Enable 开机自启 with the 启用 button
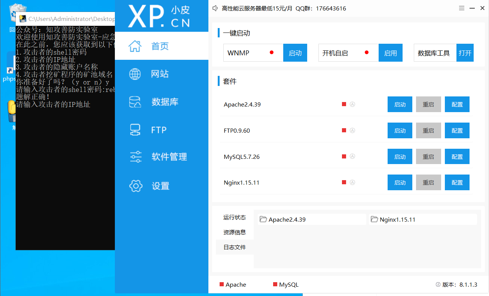Screen dimensions: 489x296 391,53
